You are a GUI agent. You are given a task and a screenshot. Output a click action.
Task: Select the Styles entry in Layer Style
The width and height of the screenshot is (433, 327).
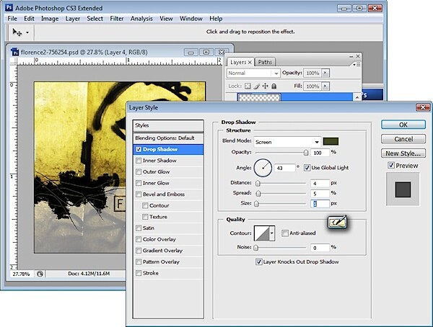pos(168,125)
